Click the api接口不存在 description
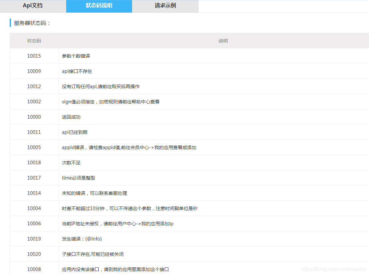The height and width of the screenshot is (275, 369). 77,71
